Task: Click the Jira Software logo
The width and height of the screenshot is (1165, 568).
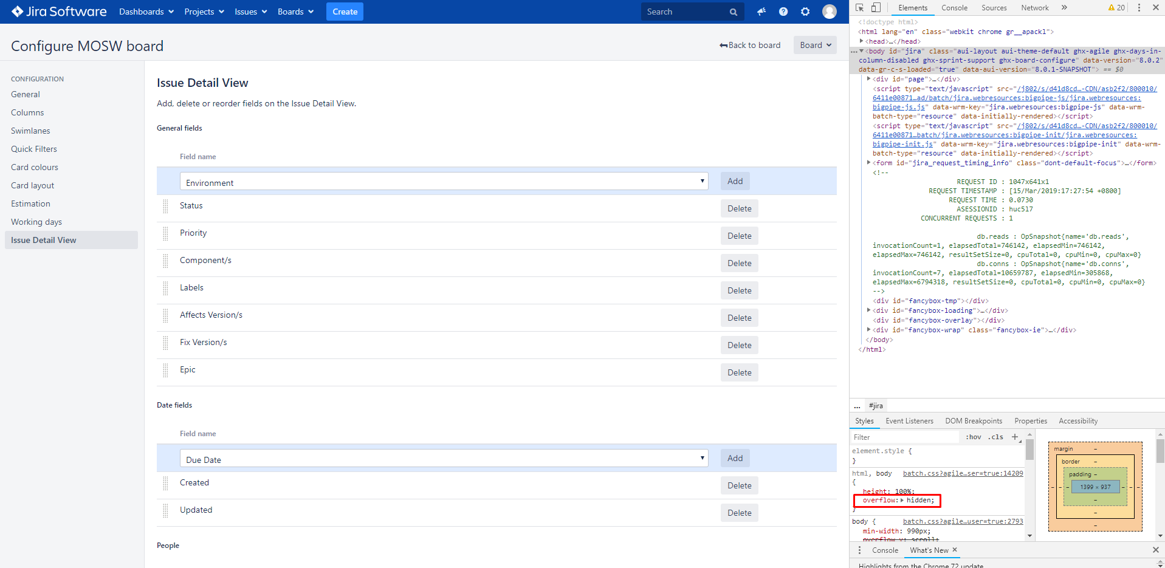Action: (x=59, y=12)
